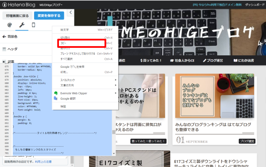Click the ブログ運営 category tag
Image resolution: width=266 pixels, height=167 pixels.
247,141
